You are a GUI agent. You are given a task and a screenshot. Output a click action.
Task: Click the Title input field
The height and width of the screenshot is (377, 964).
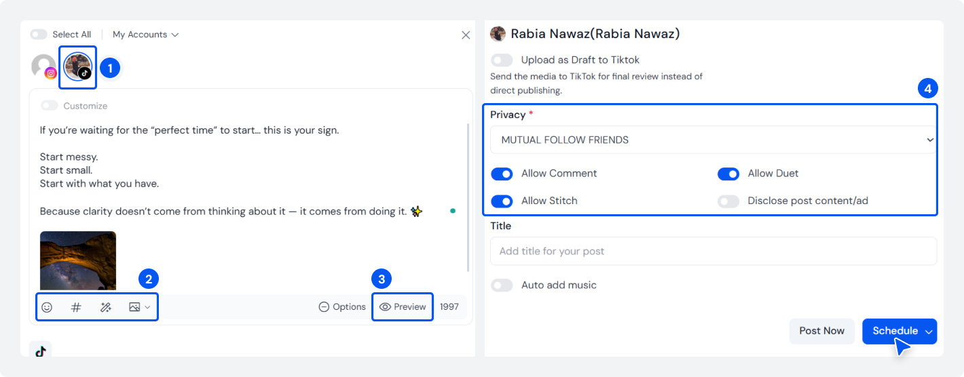pos(713,251)
